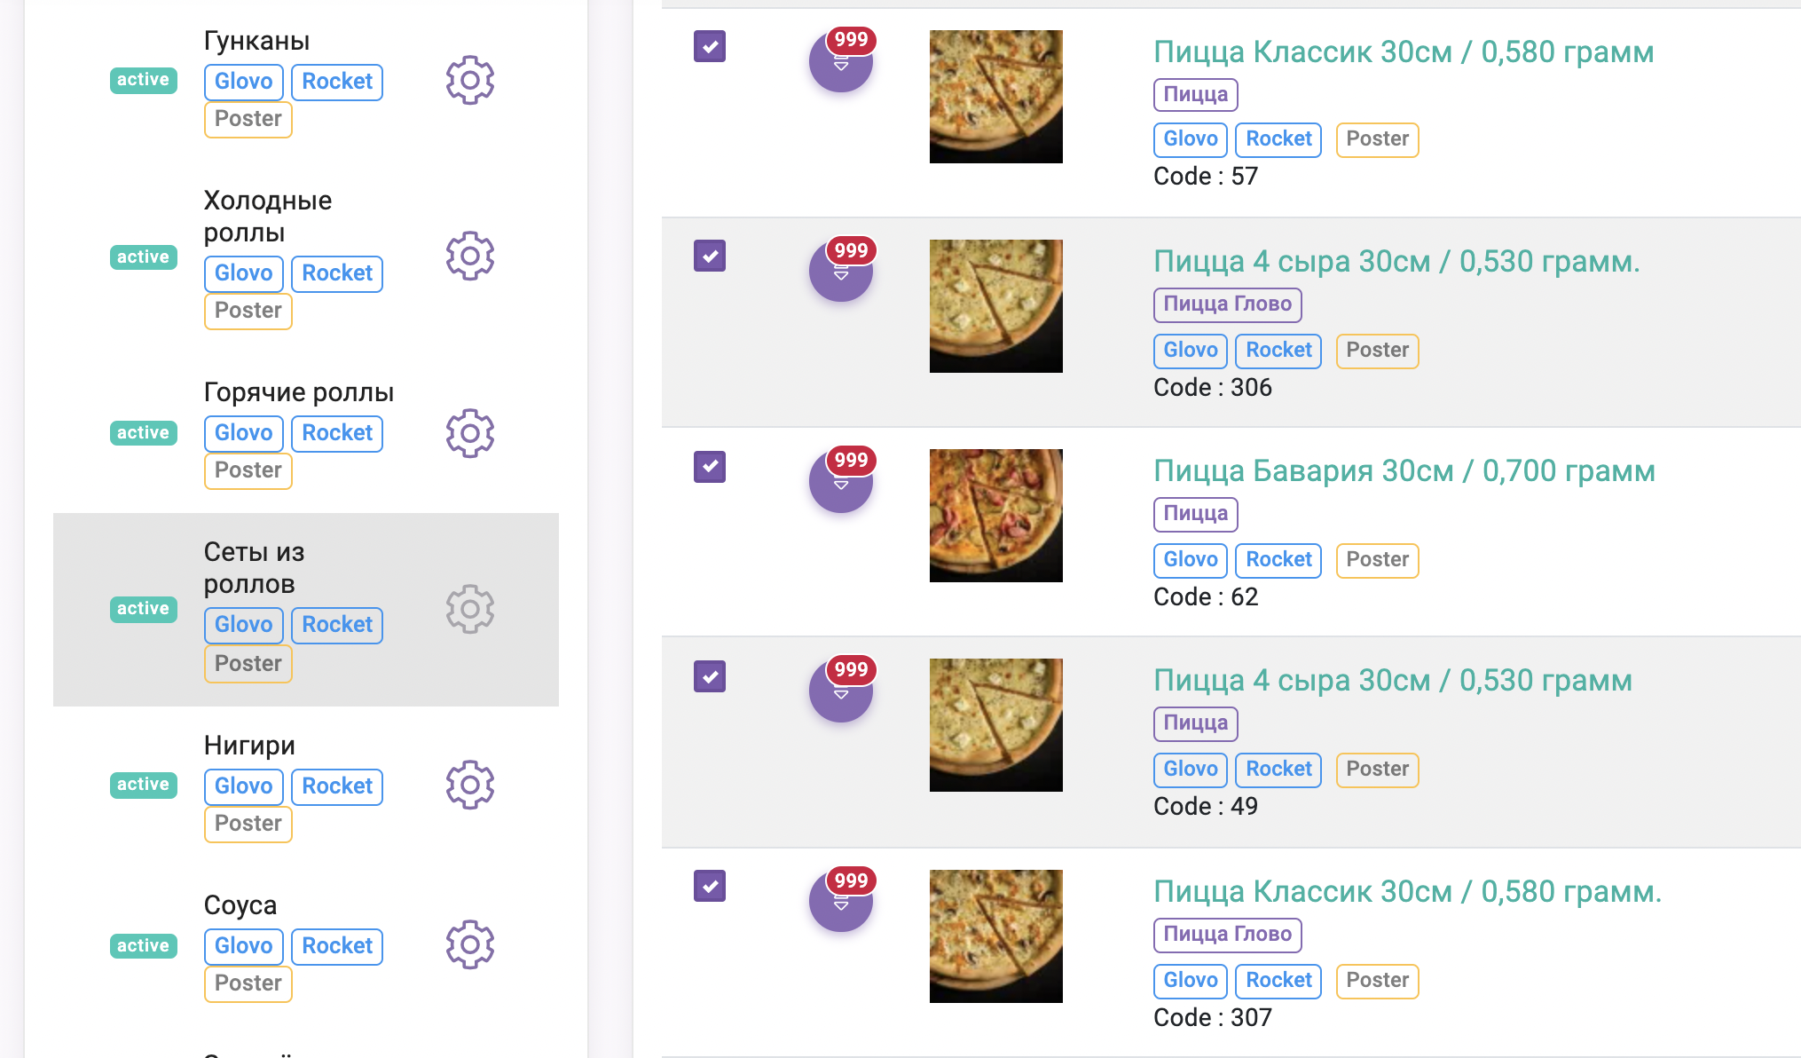Expand stock dropdown for Пицца Классик code 307
1801x1058 pixels.
tap(840, 904)
